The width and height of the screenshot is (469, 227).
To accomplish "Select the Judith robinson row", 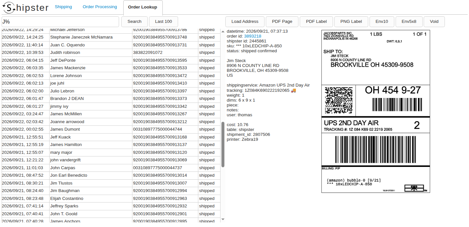I will (x=111, y=53).
